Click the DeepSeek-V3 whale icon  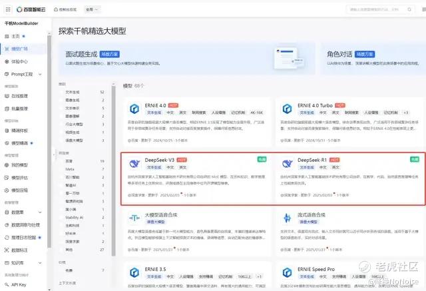point(134,163)
